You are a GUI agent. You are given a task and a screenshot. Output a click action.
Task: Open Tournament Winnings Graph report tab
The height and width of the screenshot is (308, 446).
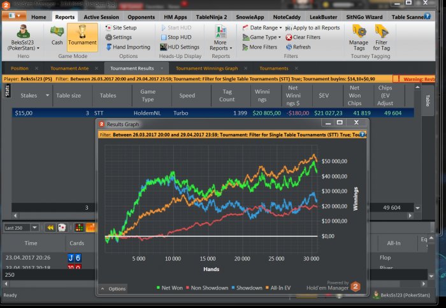(207, 68)
